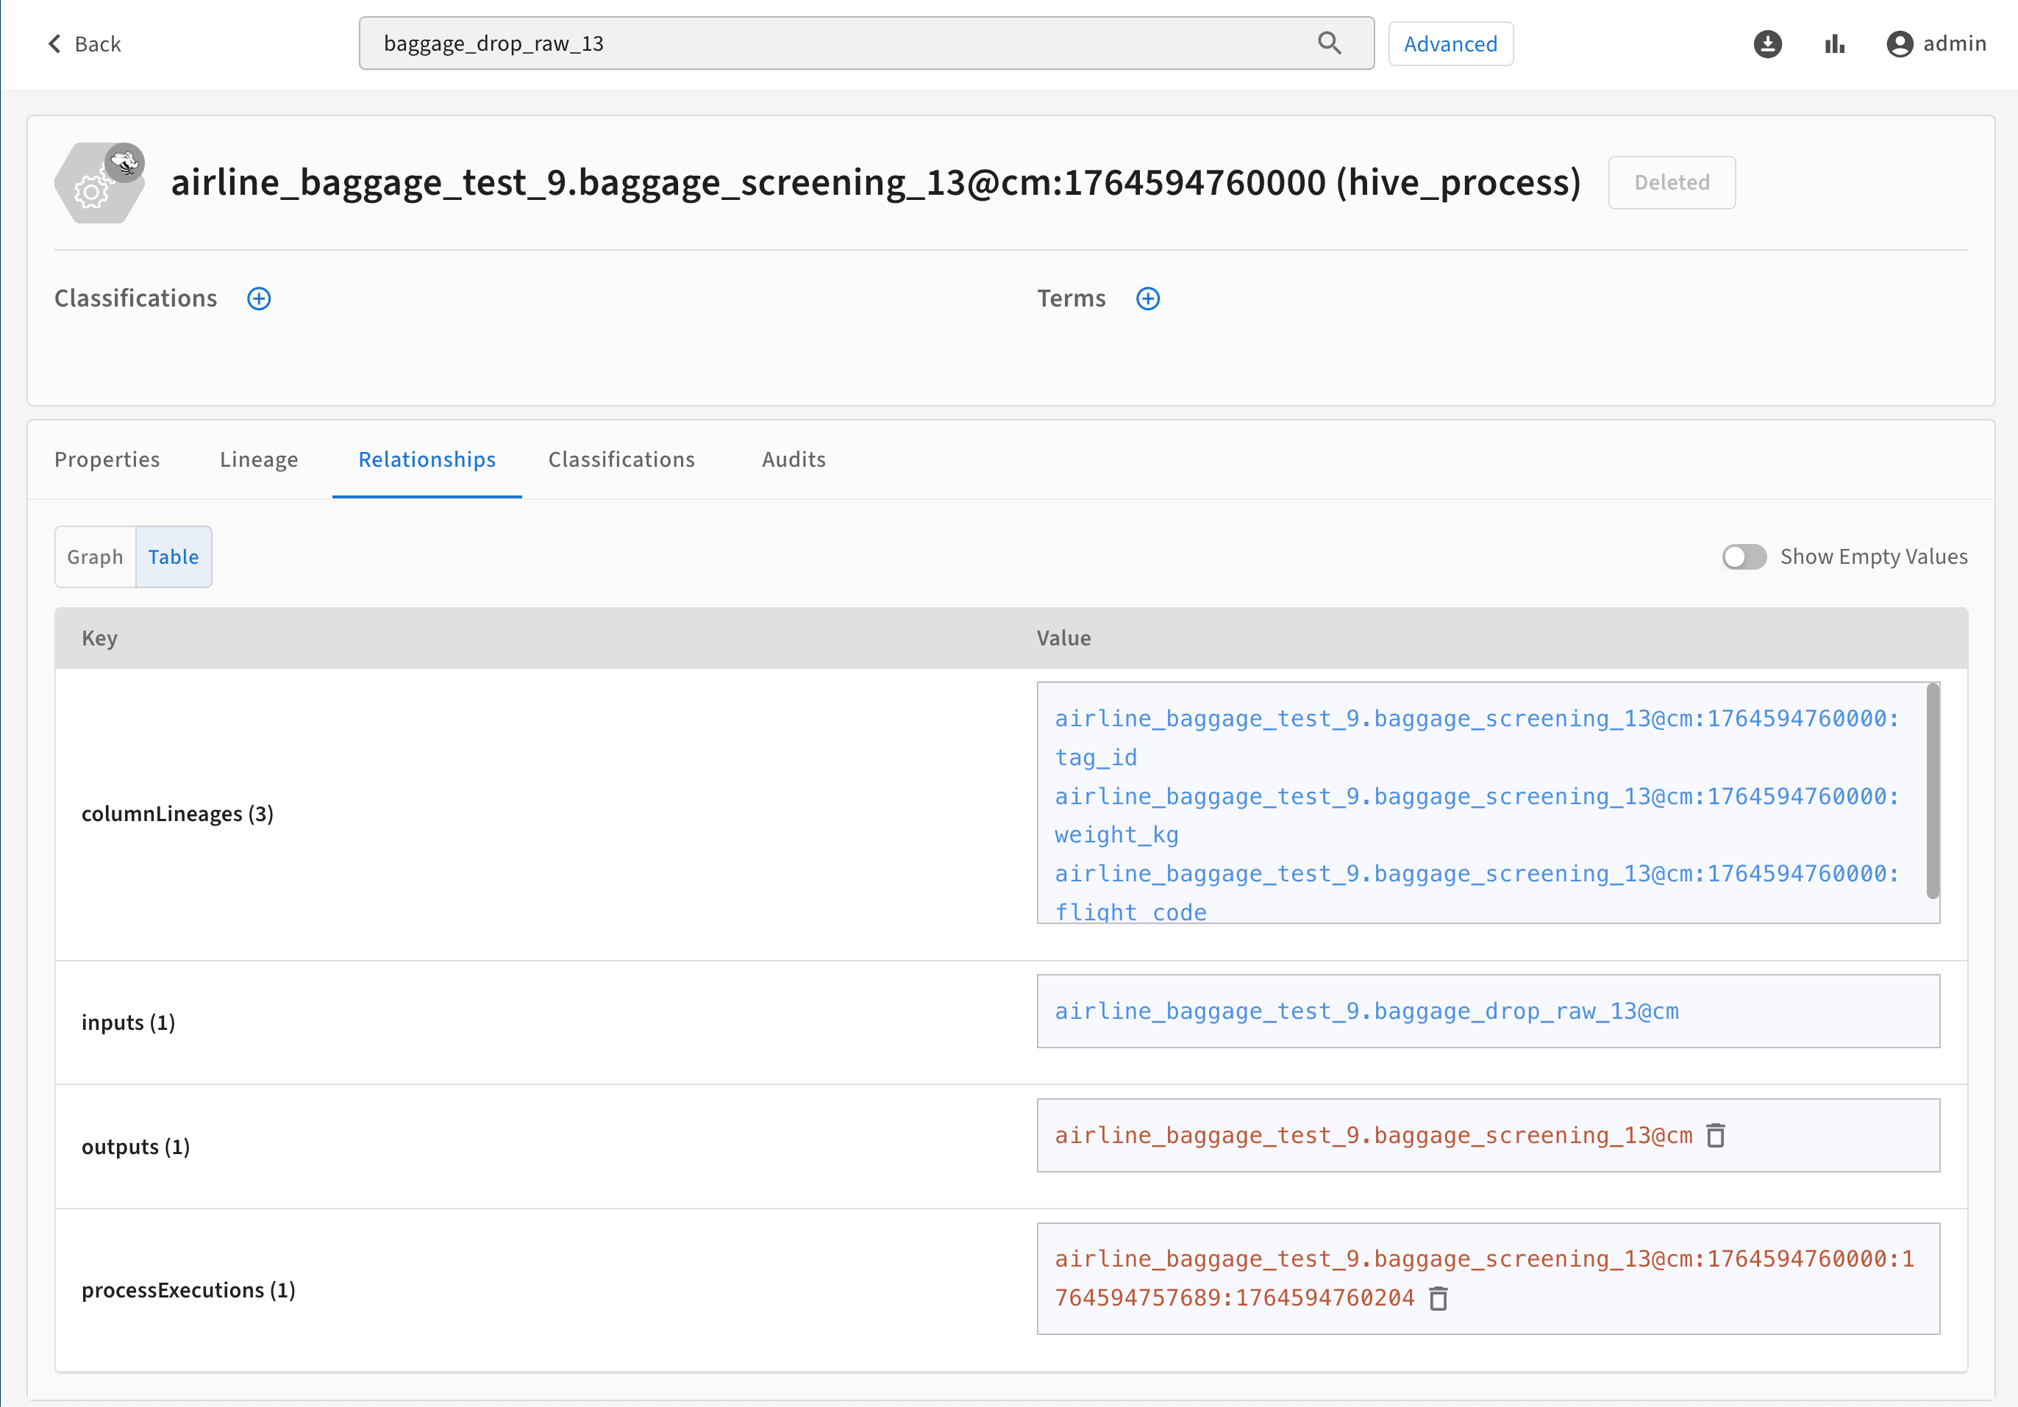Switch to the Audits tab

(x=793, y=459)
